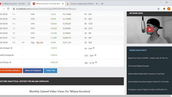Viewport: 172px width, 97px height.
Task: Click the +7,332 views value
Action: point(53,14)
